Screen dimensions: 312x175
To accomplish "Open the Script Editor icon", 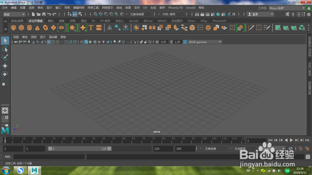I will tap(308, 157).
